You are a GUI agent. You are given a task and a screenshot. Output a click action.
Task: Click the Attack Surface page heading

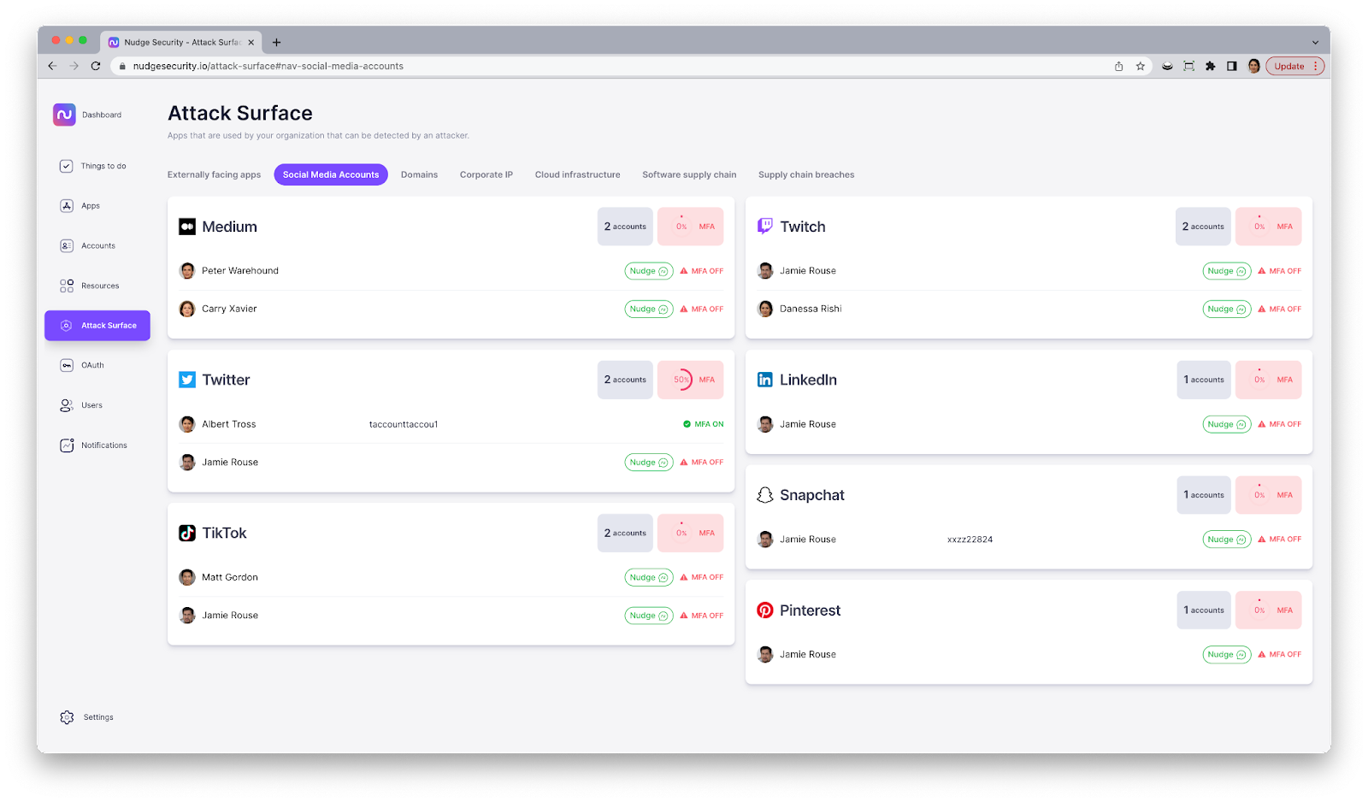[240, 113]
